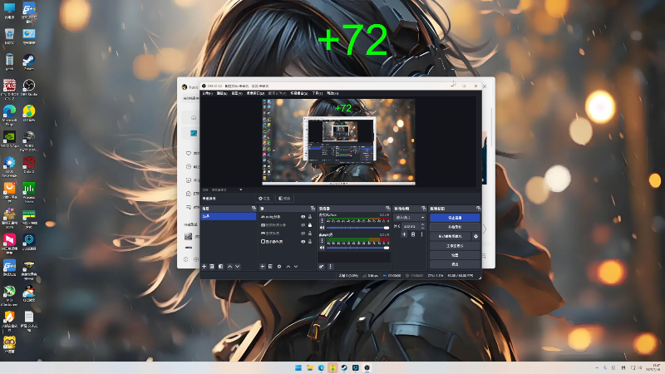The width and height of the screenshot is (665, 374).
Task: Toggle lock on the third source row
Action: [310, 234]
